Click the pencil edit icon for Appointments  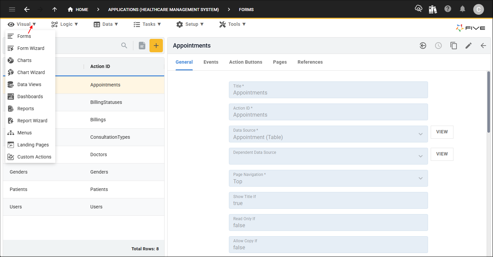(x=468, y=46)
